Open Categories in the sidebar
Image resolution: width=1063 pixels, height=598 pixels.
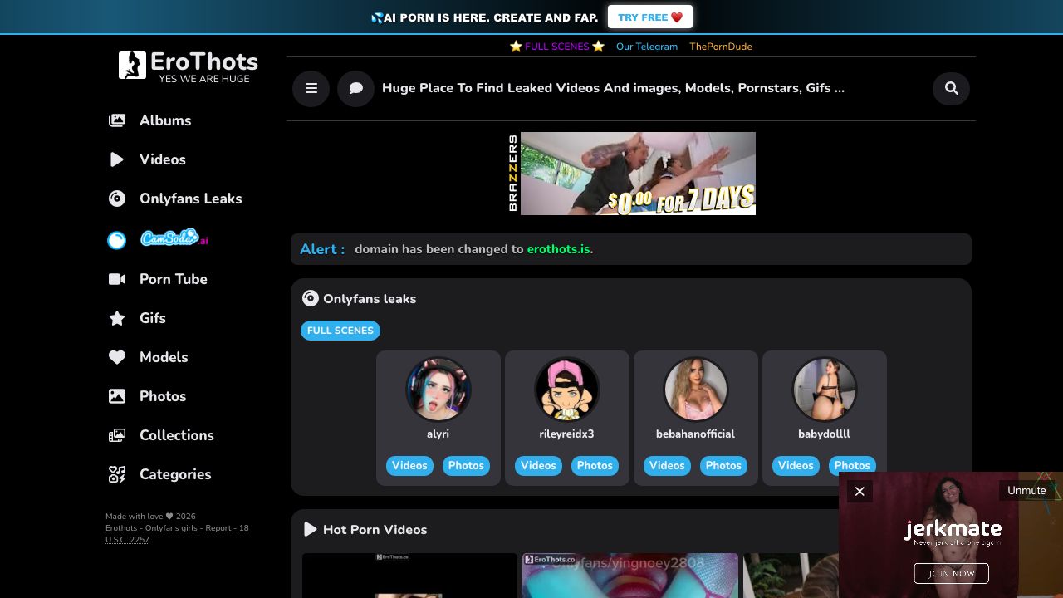(159, 474)
